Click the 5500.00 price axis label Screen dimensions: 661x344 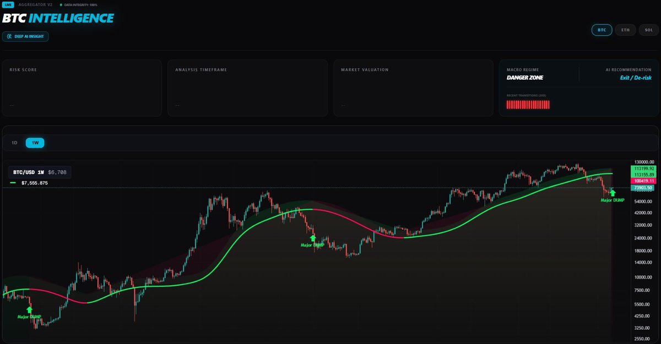pyautogui.click(x=643, y=304)
